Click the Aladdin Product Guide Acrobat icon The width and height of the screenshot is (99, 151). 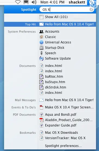[41, 120]
